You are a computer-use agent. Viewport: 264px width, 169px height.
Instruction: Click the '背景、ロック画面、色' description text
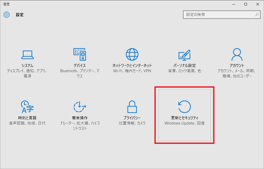(x=184, y=71)
